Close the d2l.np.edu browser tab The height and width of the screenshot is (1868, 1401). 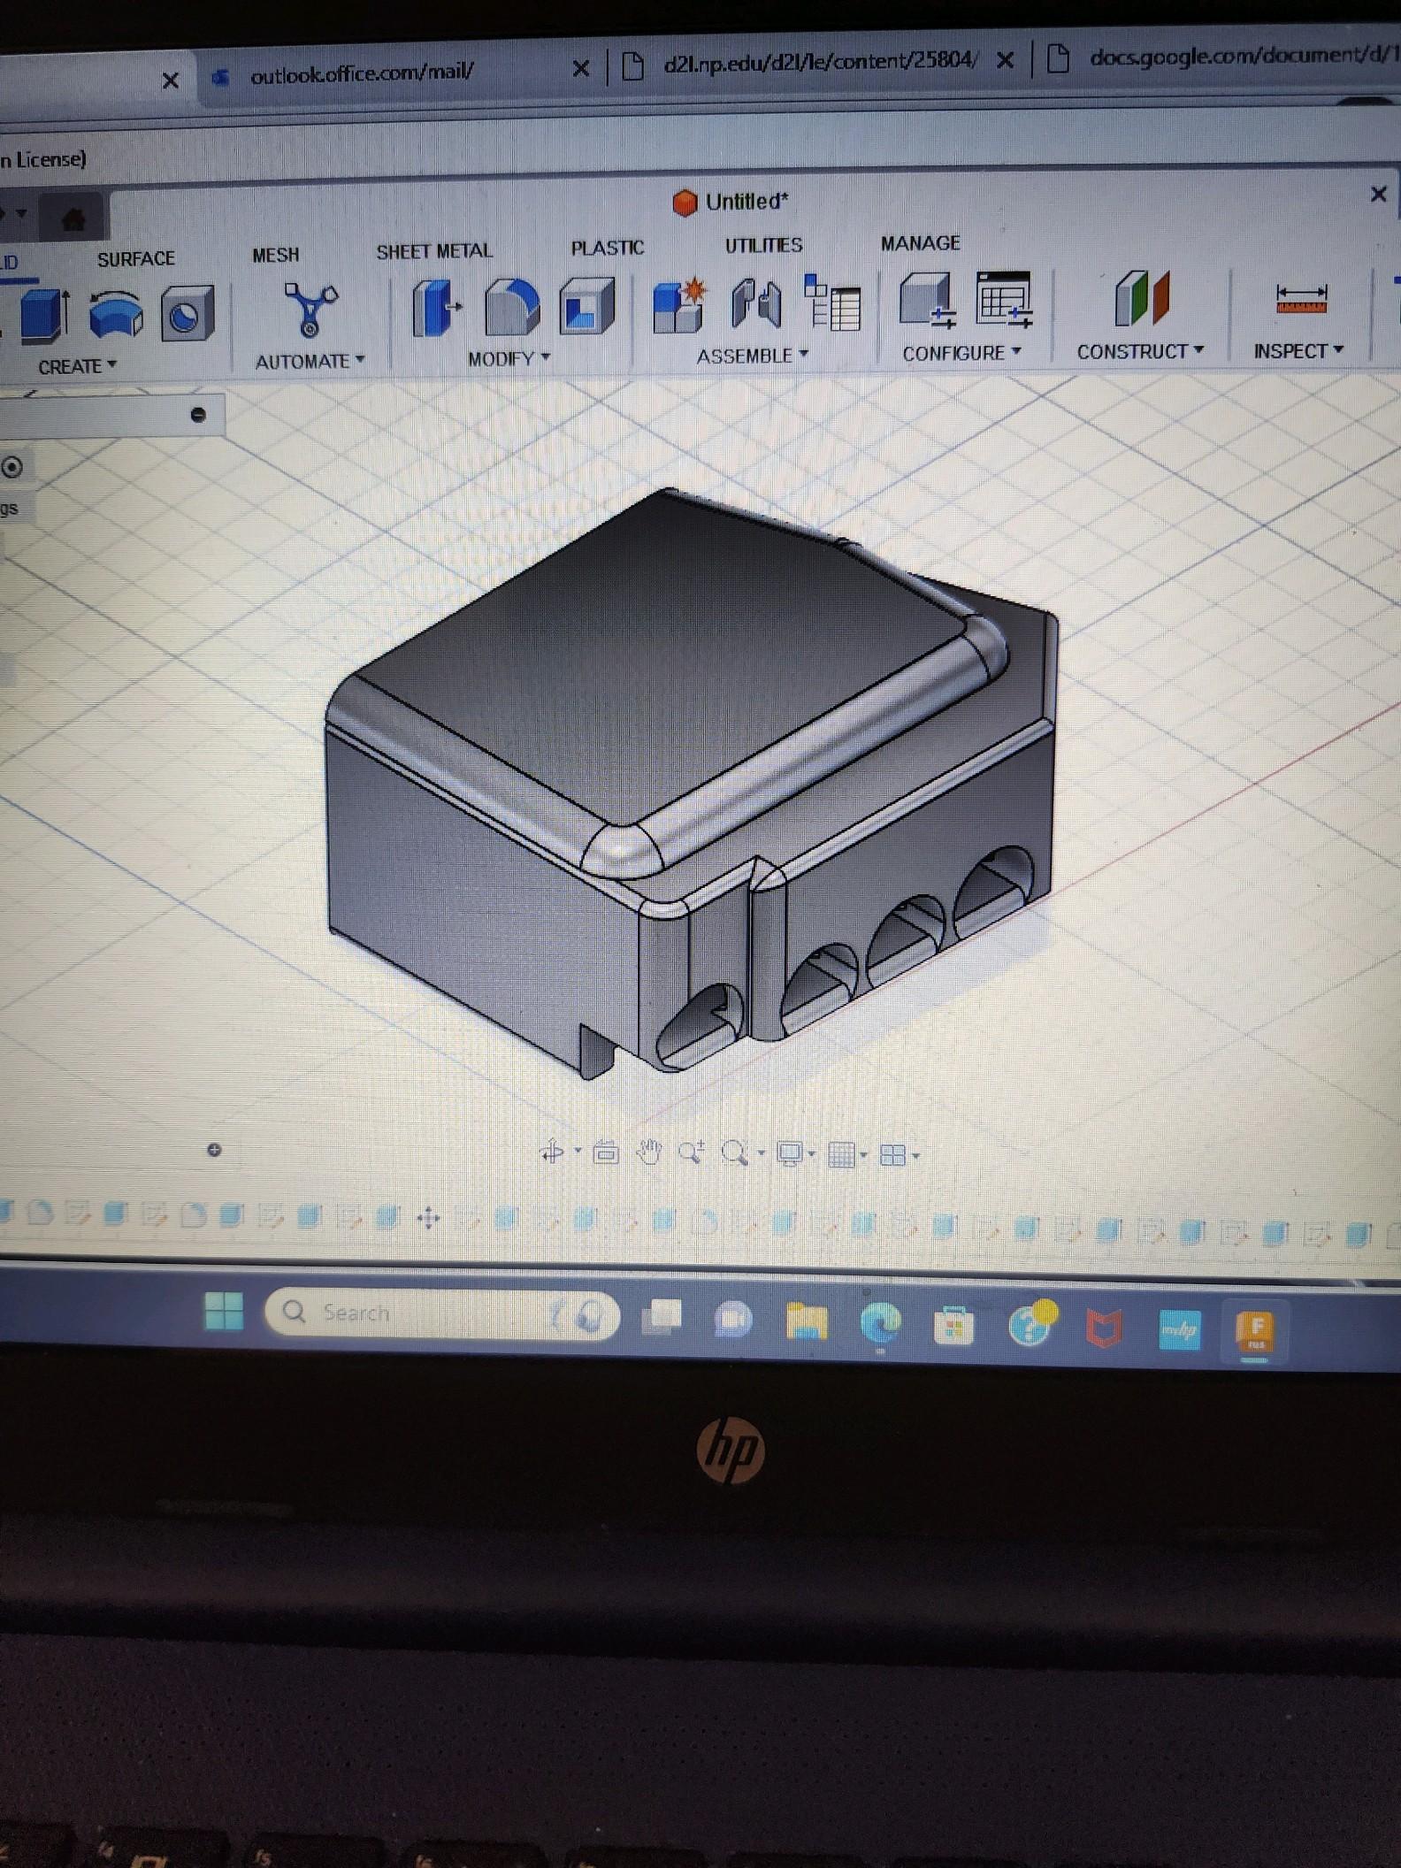pos(1005,60)
